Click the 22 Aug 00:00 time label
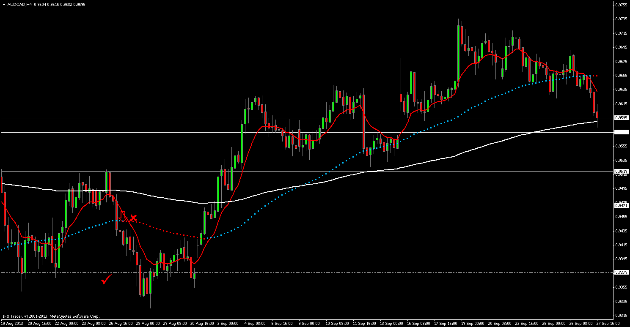The image size is (630, 327). pos(66,323)
